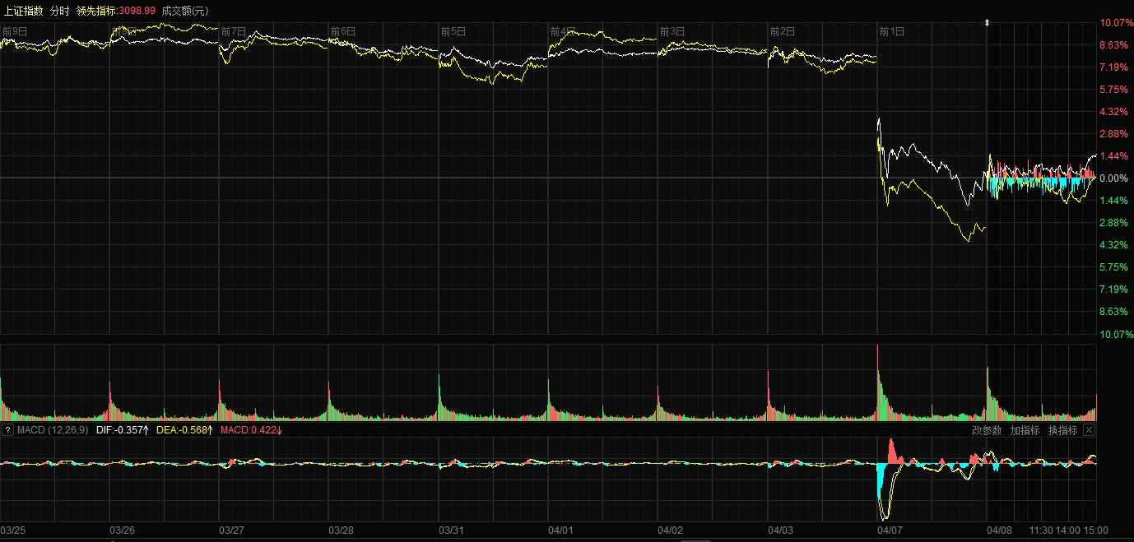Click the green 4.32% scale label
This screenshot has width=1134, height=542.
tap(1114, 244)
